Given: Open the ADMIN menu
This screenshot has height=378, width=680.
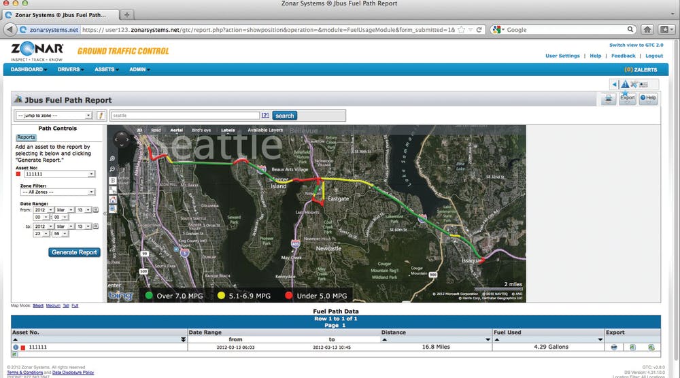Looking at the screenshot, I should click(139, 69).
